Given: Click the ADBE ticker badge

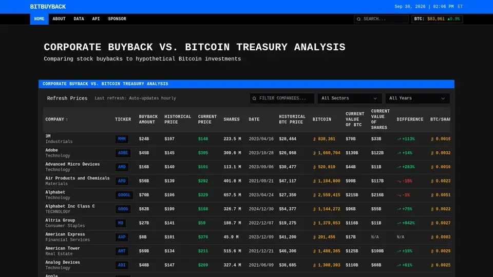Looking at the screenshot, I should pyautogui.click(x=123, y=153).
